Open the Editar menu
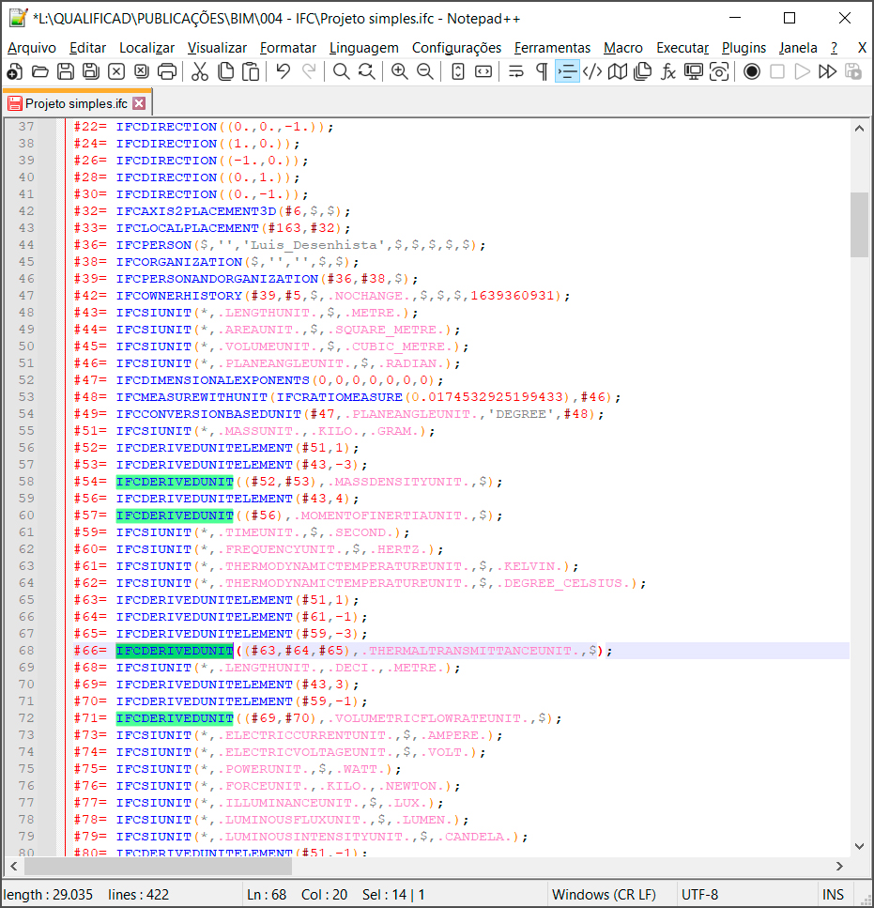The width and height of the screenshot is (874, 908). click(x=87, y=48)
